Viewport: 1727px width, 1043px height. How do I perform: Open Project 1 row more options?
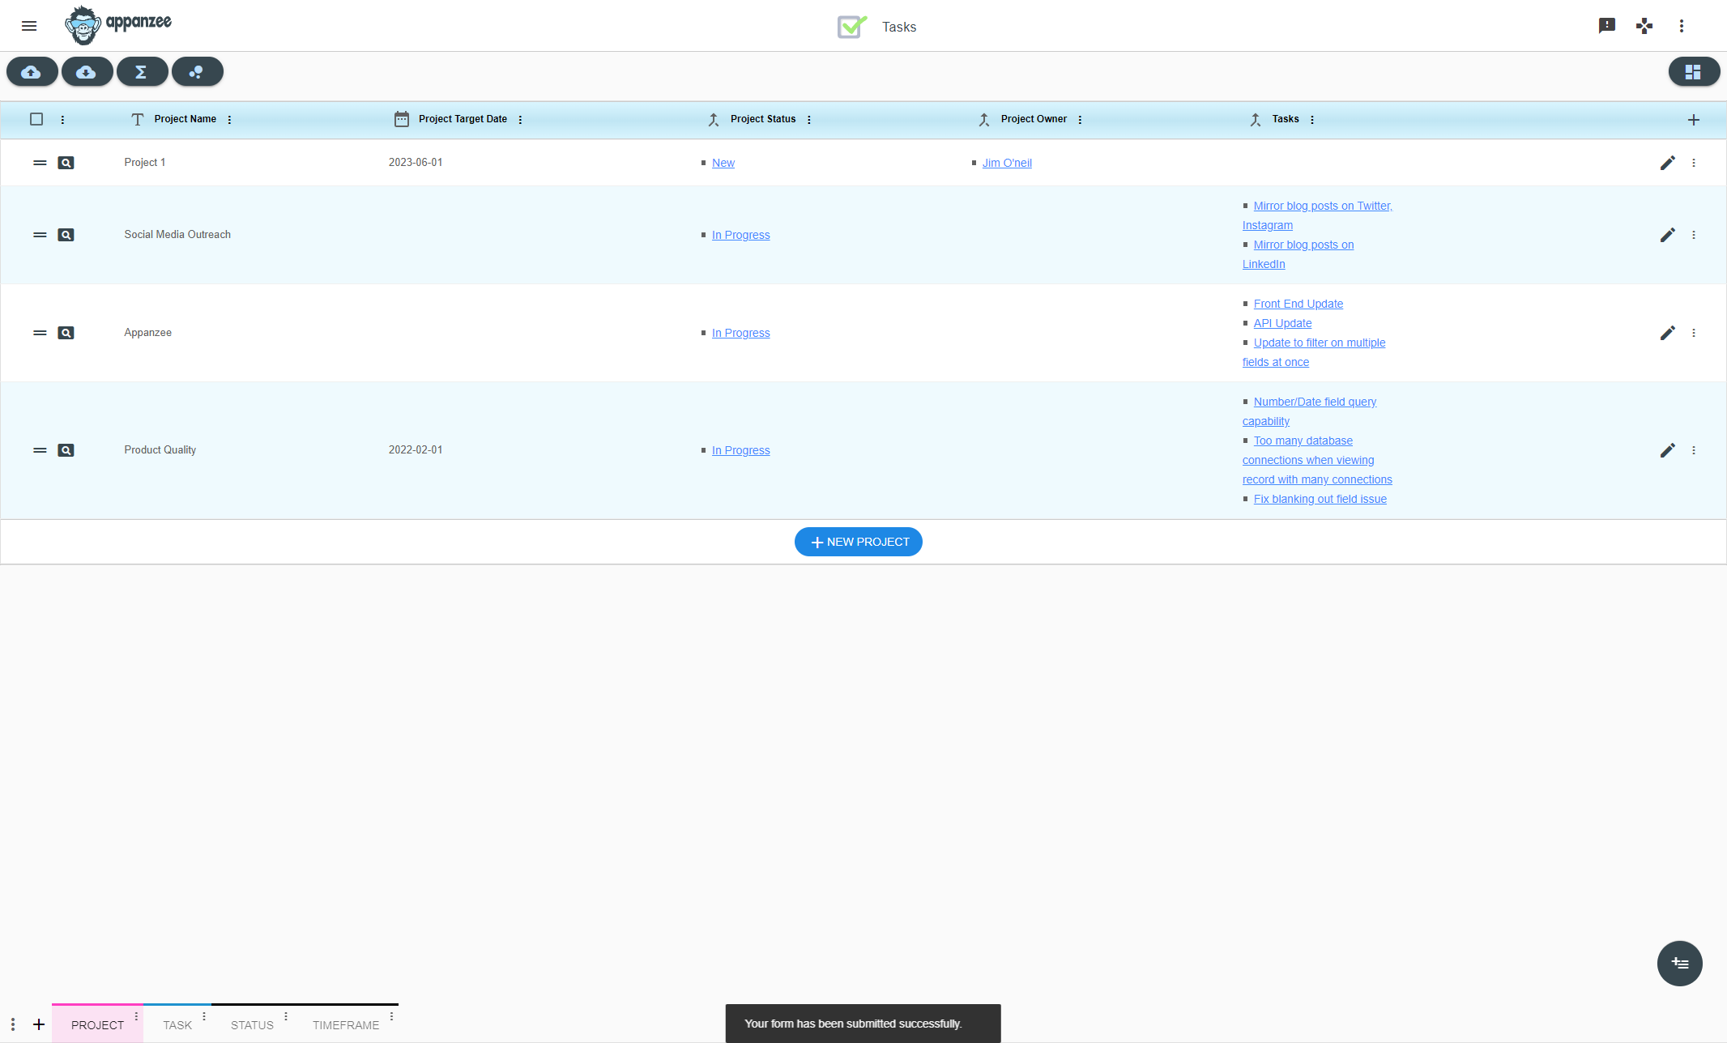coord(1694,163)
